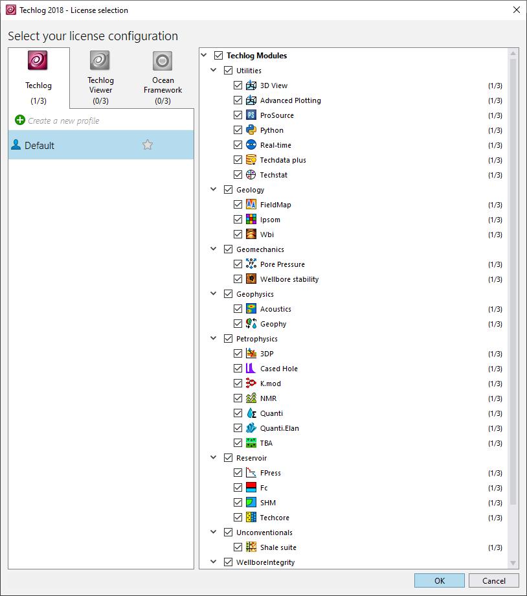Toggle the Geomechanics group checkbox
The image size is (527, 596).
coord(228,249)
